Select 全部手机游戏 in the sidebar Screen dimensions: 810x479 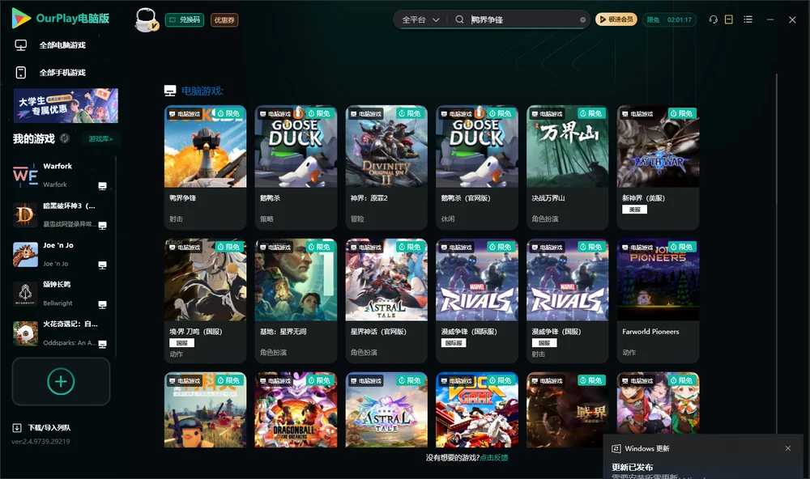pyautogui.click(x=62, y=73)
